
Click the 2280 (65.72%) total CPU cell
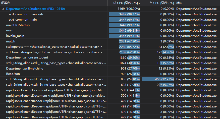tap(124, 47)
